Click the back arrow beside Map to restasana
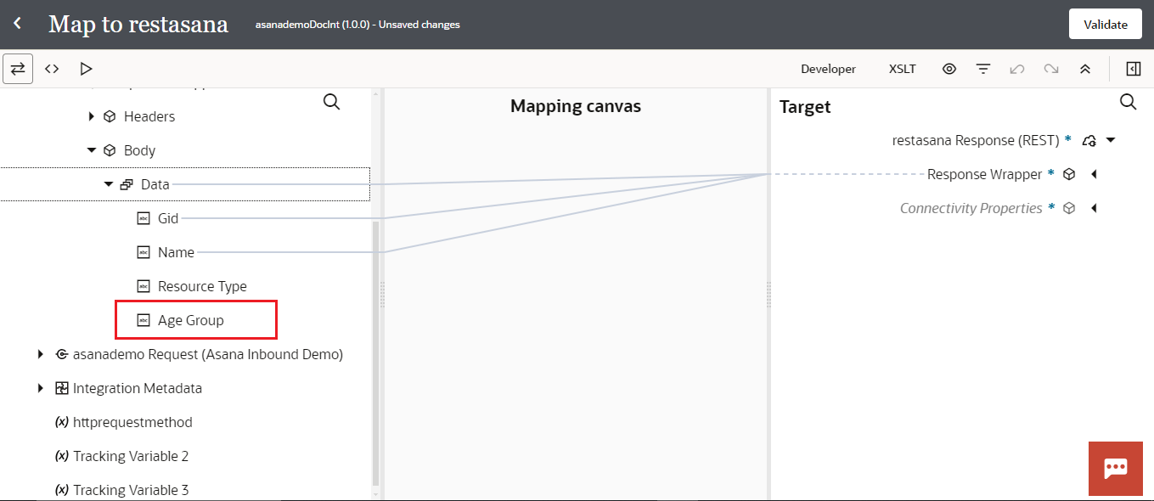The height and width of the screenshot is (501, 1154). 17,24
